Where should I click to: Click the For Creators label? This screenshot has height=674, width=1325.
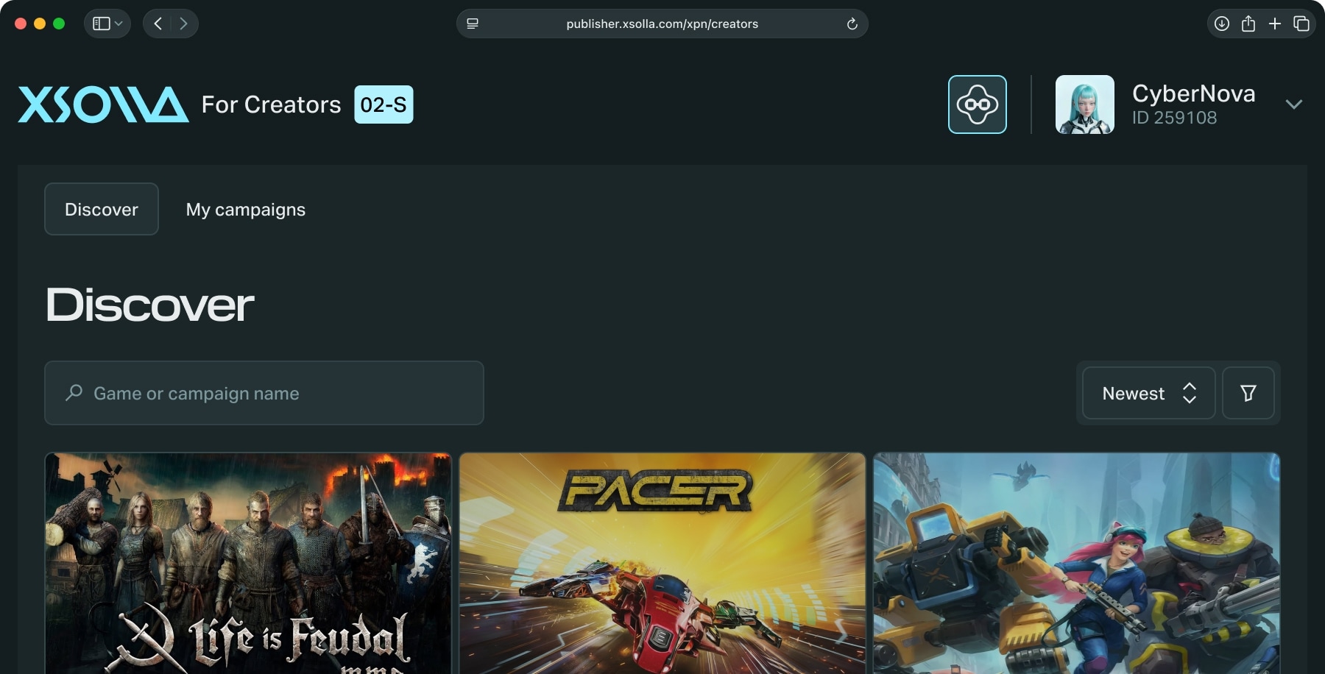pyautogui.click(x=272, y=104)
